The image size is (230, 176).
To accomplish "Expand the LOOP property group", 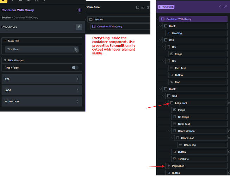I will click(42, 90).
